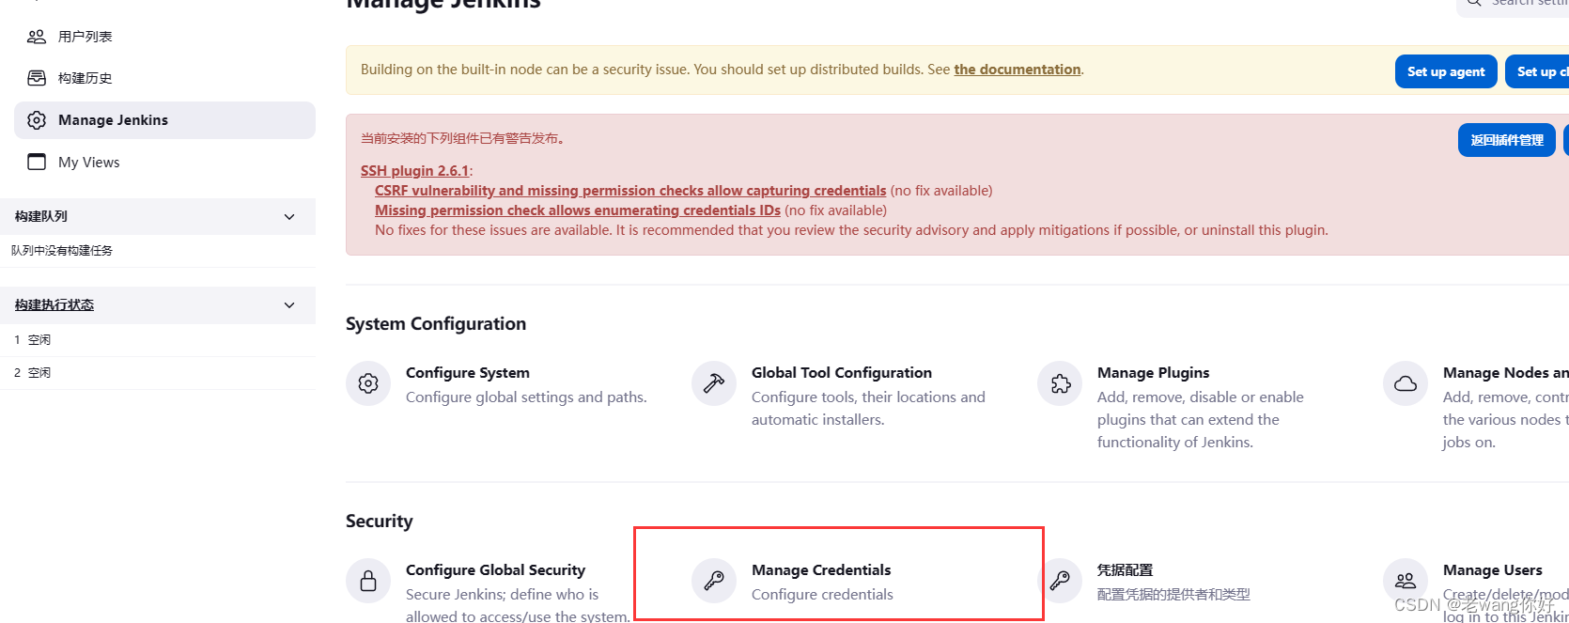Click the Manage Plugins puzzle icon
The width and height of the screenshot is (1569, 623).
(1060, 383)
